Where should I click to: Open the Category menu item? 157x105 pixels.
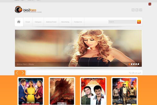point(38,22)
